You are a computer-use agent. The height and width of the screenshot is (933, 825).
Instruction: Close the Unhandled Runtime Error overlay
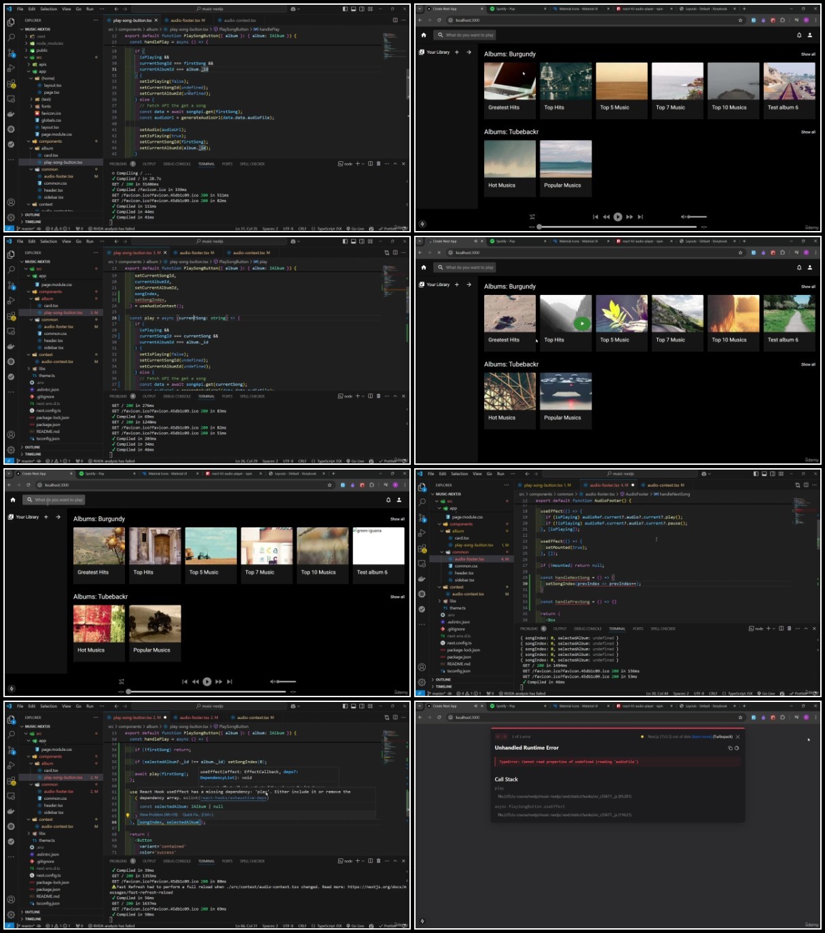pos(738,737)
